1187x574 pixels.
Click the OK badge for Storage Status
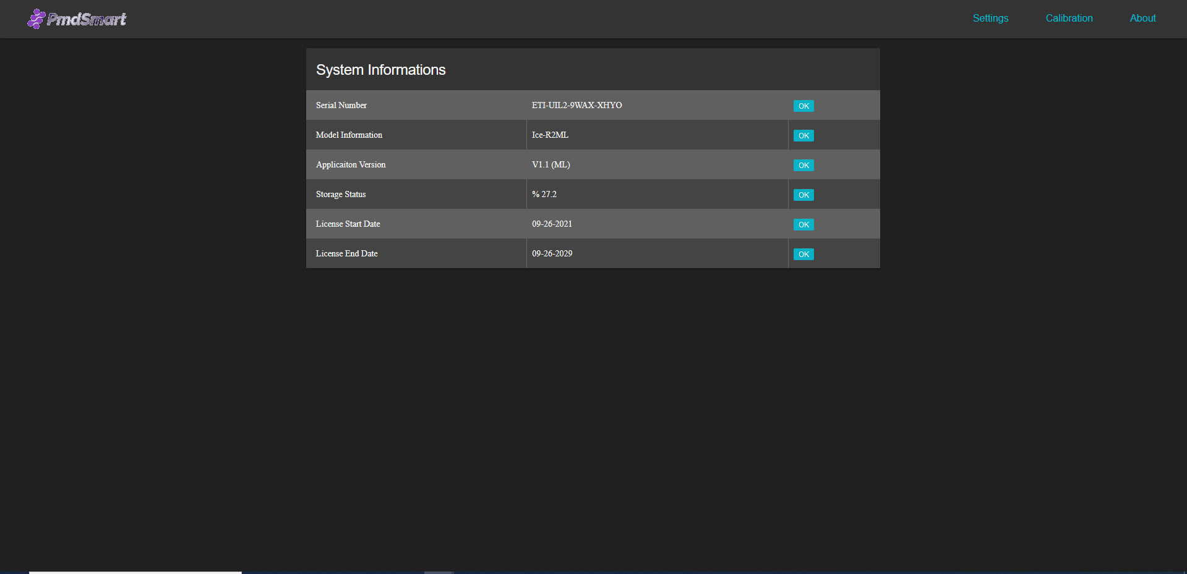tap(803, 195)
